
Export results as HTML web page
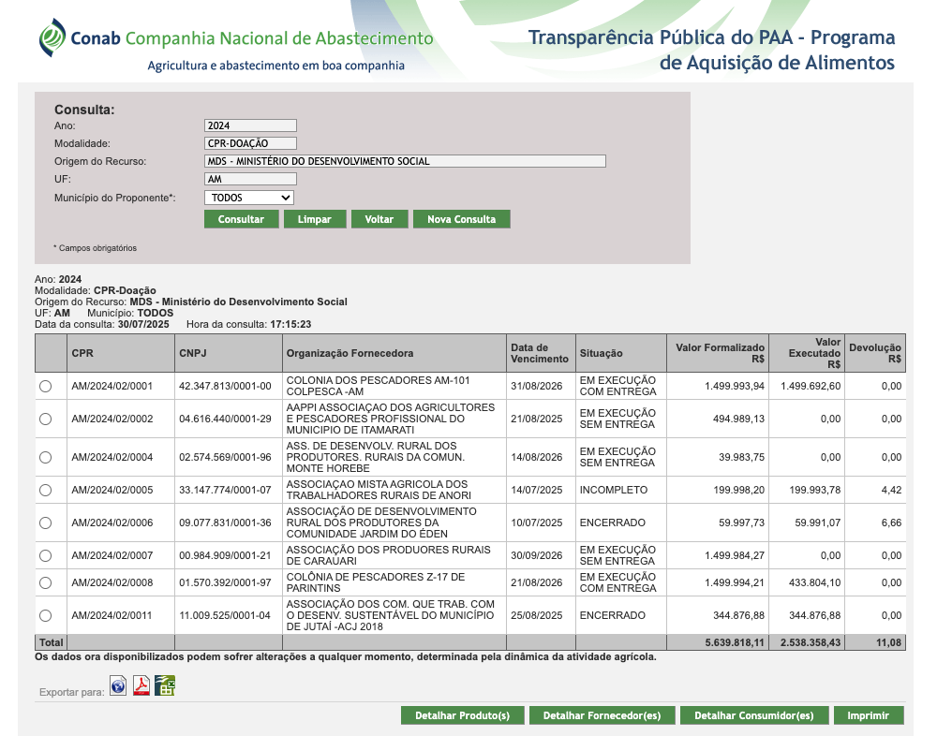click(118, 686)
